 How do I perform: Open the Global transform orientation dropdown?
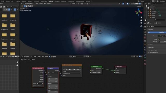click(73, 4)
